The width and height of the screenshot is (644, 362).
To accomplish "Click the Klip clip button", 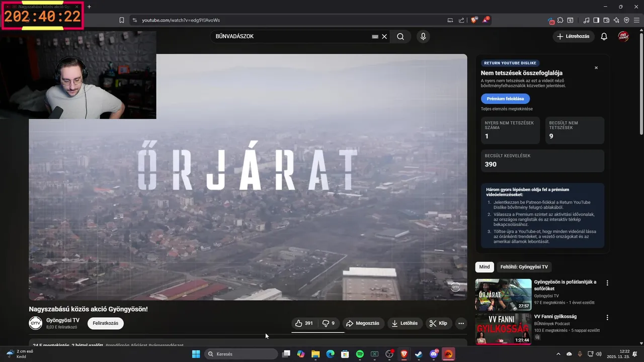I will pyautogui.click(x=438, y=323).
